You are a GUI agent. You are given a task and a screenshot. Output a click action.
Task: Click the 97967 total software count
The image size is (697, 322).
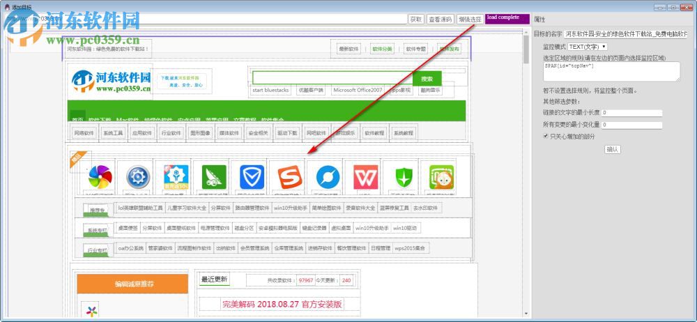(306, 281)
